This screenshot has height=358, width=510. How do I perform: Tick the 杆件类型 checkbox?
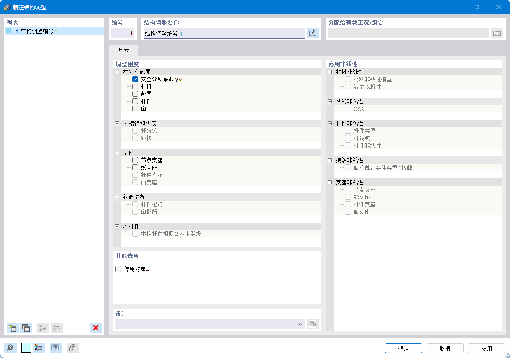point(348,131)
